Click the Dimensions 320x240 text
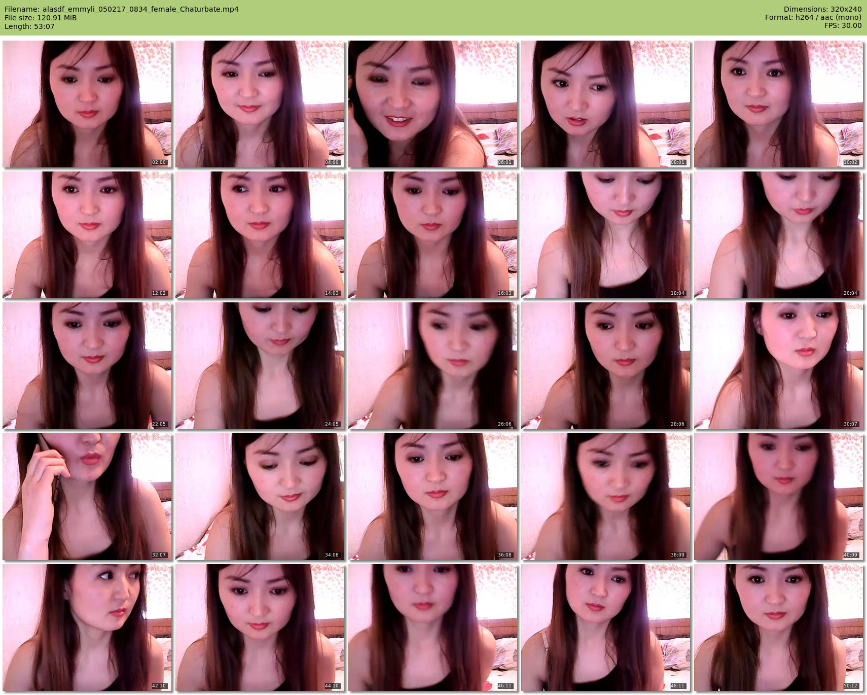 [822, 9]
